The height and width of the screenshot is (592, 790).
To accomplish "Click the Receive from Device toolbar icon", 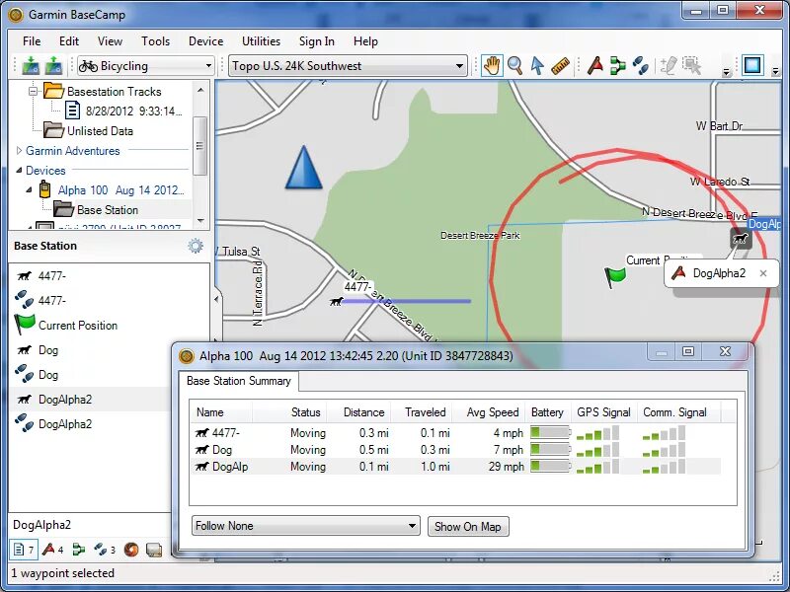I will pyautogui.click(x=53, y=66).
